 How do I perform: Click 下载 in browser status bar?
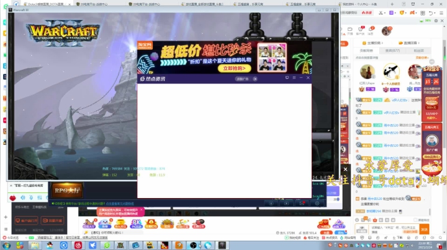pos(399,238)
